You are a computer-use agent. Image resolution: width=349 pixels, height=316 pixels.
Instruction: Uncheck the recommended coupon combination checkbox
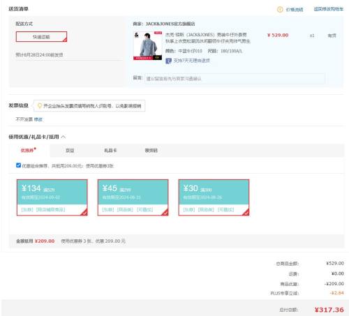(x=18, y=165)
